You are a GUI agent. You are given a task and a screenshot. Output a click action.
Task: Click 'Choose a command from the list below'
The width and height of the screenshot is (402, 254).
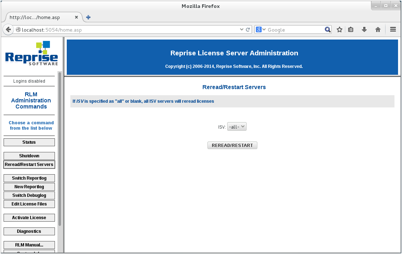tap(31, 125)
